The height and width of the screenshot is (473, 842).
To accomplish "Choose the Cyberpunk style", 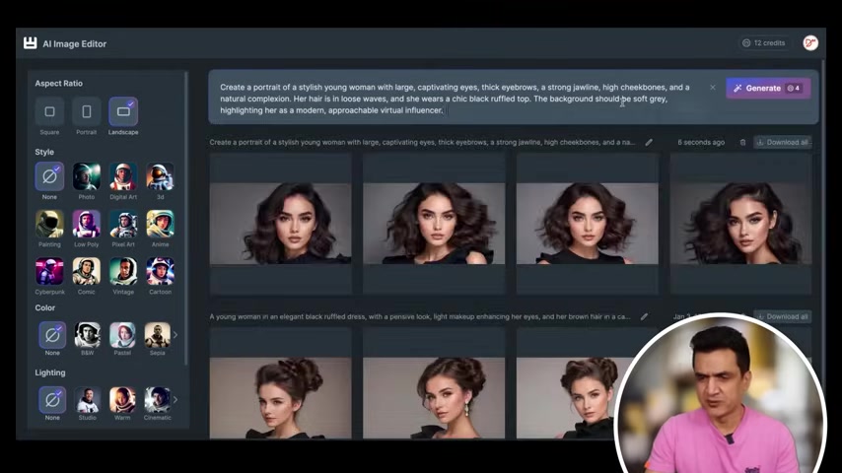I will [x=49, y=271].
